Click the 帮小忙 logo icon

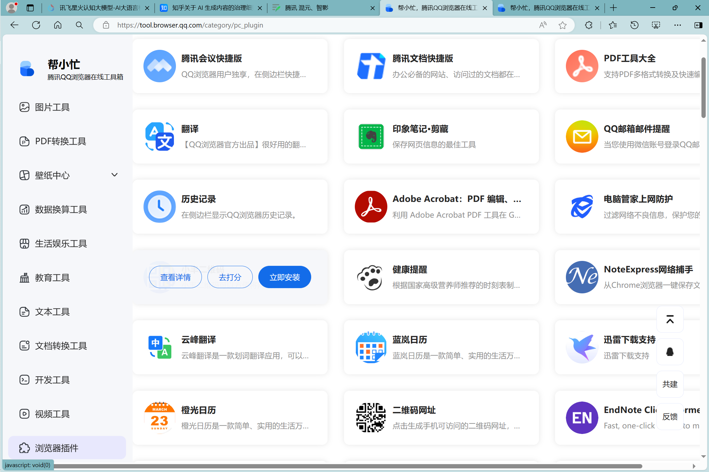(x=27, y=69)
